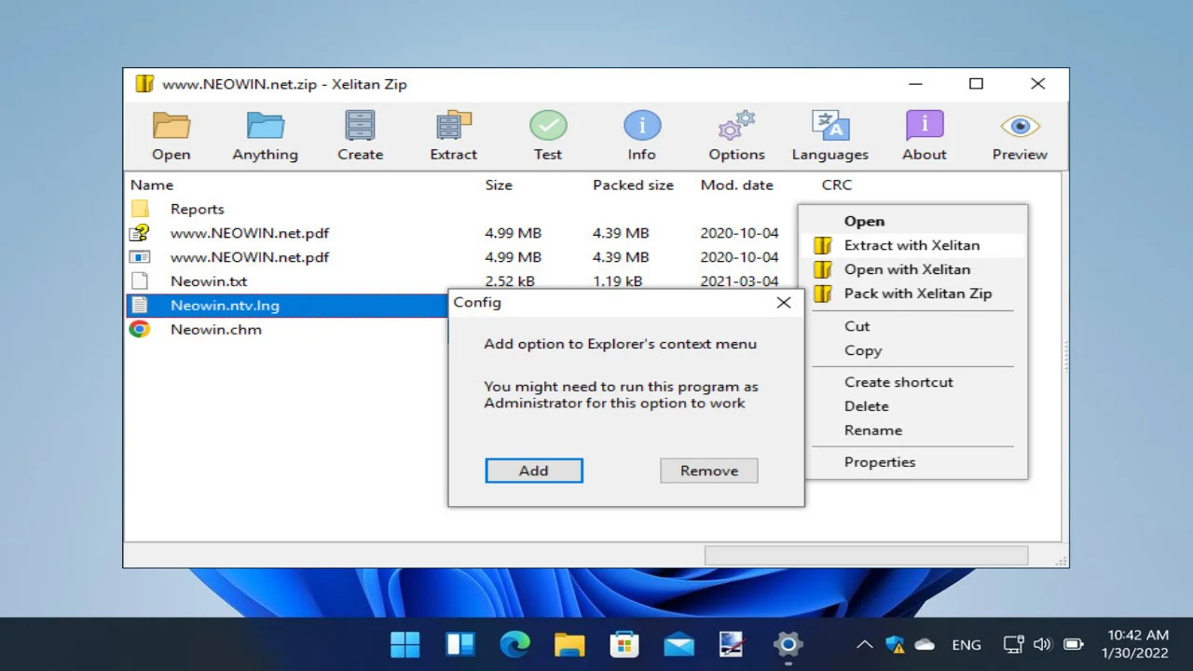Click the progress bar in status bar

pos(866,555)
